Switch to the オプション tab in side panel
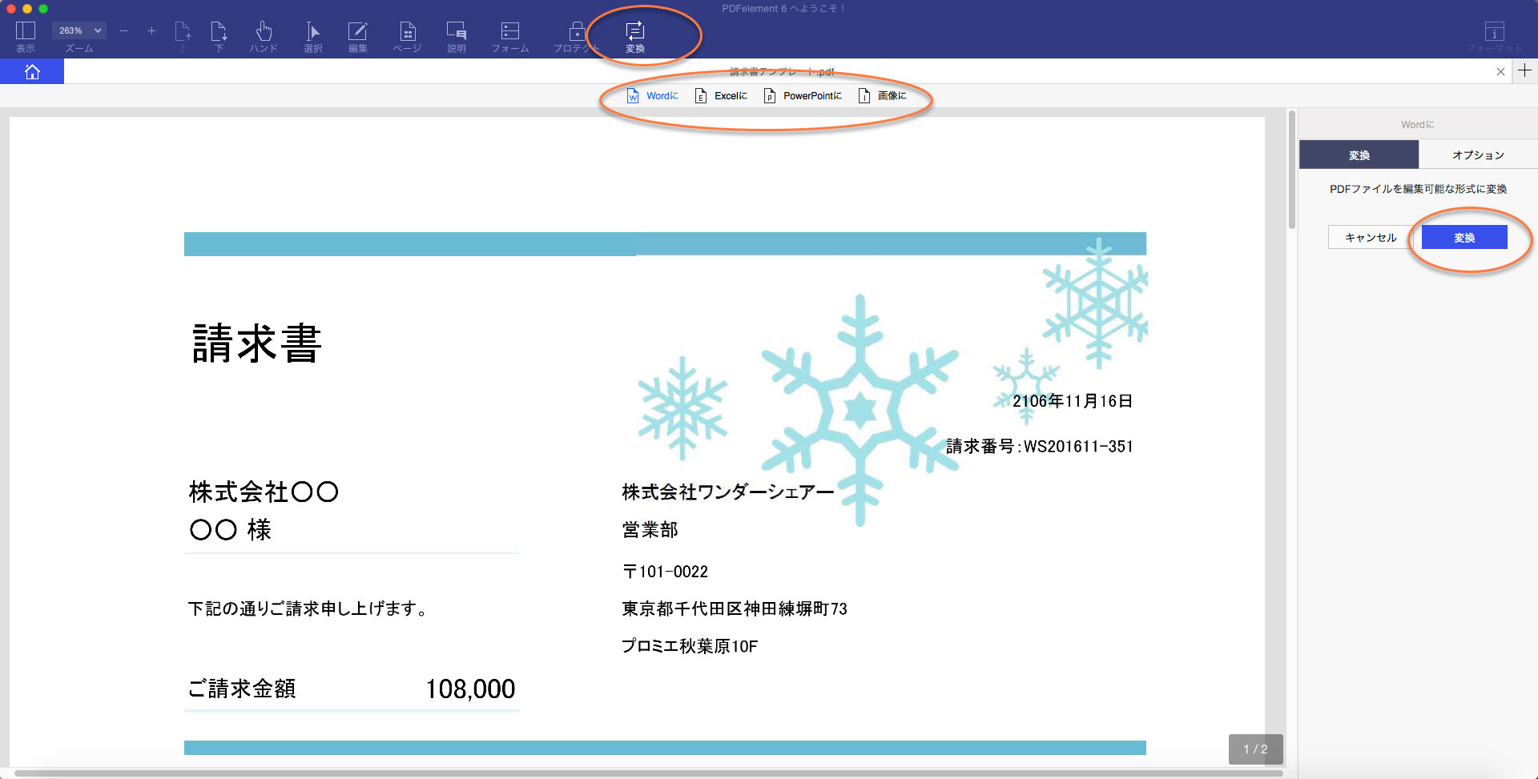Viewport: 1538px width, 779px height. (1478, 155)
